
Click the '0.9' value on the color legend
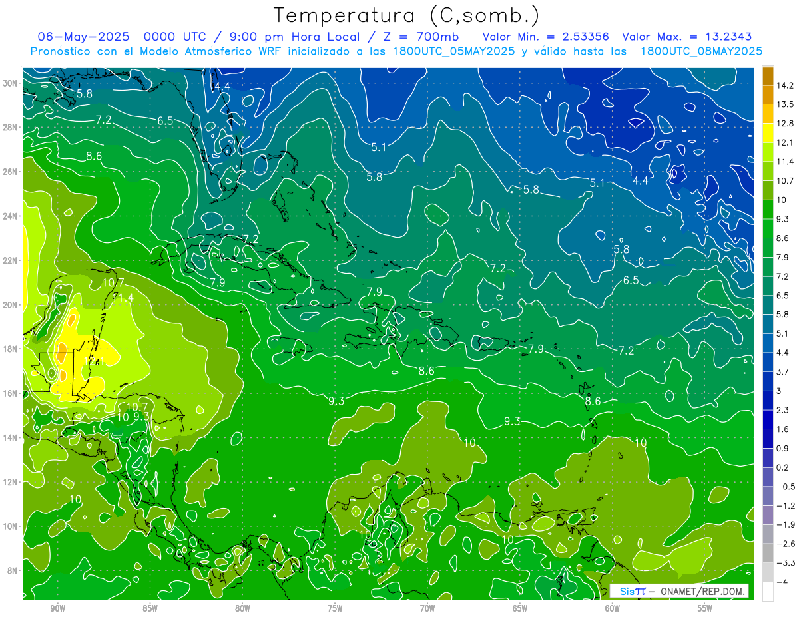[x=783, y=448]
